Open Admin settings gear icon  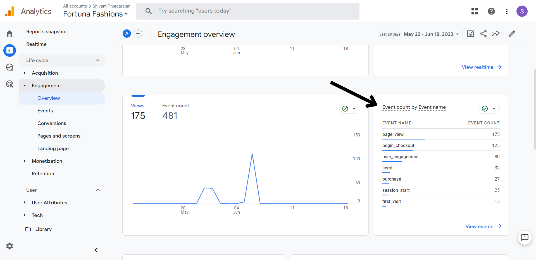[x=9, y=246]
